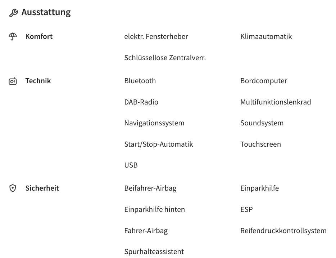This screenshot has width=336, height=258.
Task: Select the Bordcomputer entry
Action: [264, 81]
